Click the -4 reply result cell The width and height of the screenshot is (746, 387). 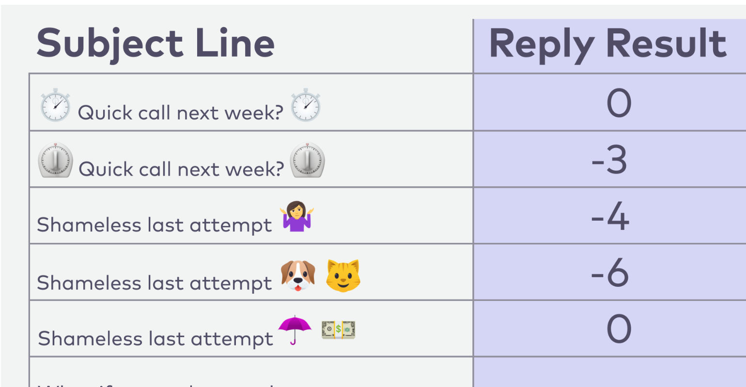[609, 216]
